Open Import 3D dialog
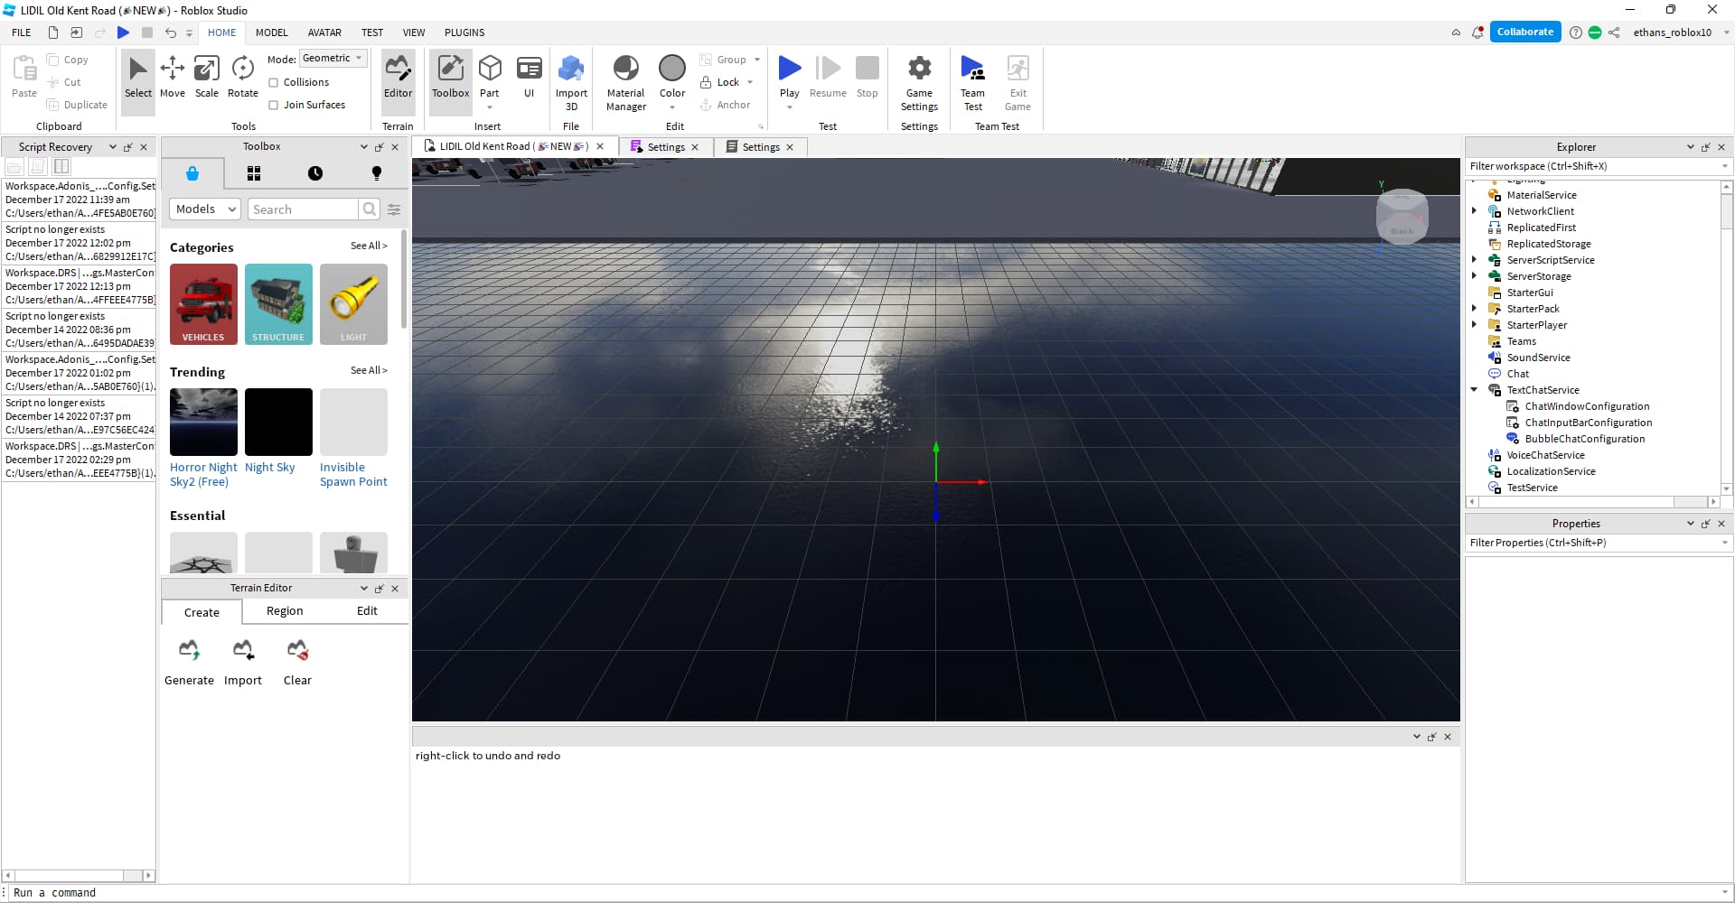 pyautogui.click(x=571, y=82)
